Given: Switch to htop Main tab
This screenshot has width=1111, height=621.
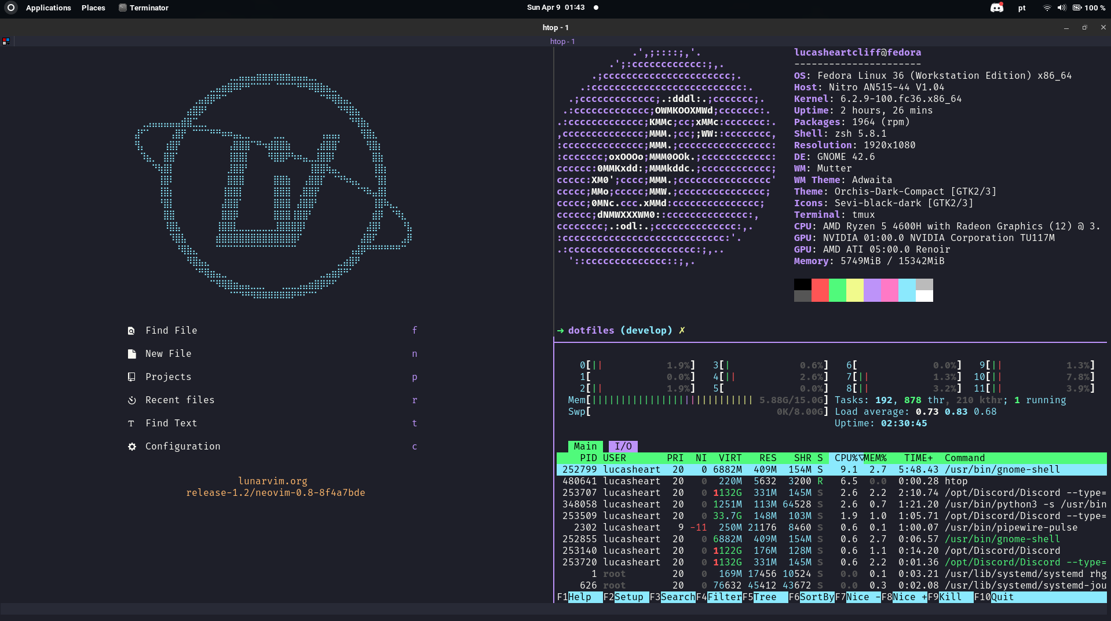Looking at the screenshot, I should coord(585,446).
